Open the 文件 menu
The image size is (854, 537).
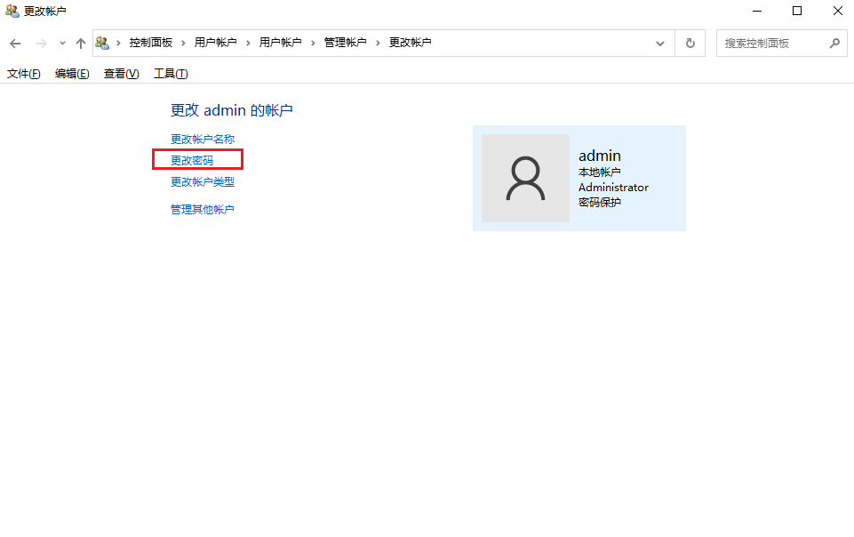pos(22,73)
